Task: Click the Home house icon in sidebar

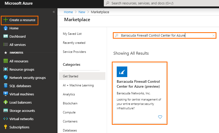Action: (6, 28)
